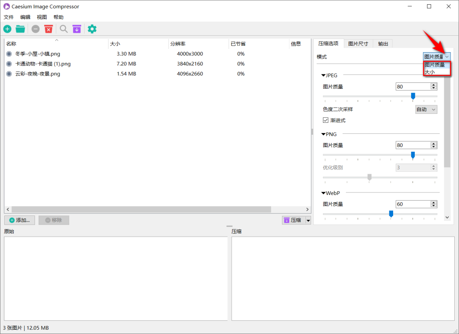Image resolution: width=459 pixels, height=334 pixels.
Task: Sort list by 分辨率 column header
Action: coord(198,44)
